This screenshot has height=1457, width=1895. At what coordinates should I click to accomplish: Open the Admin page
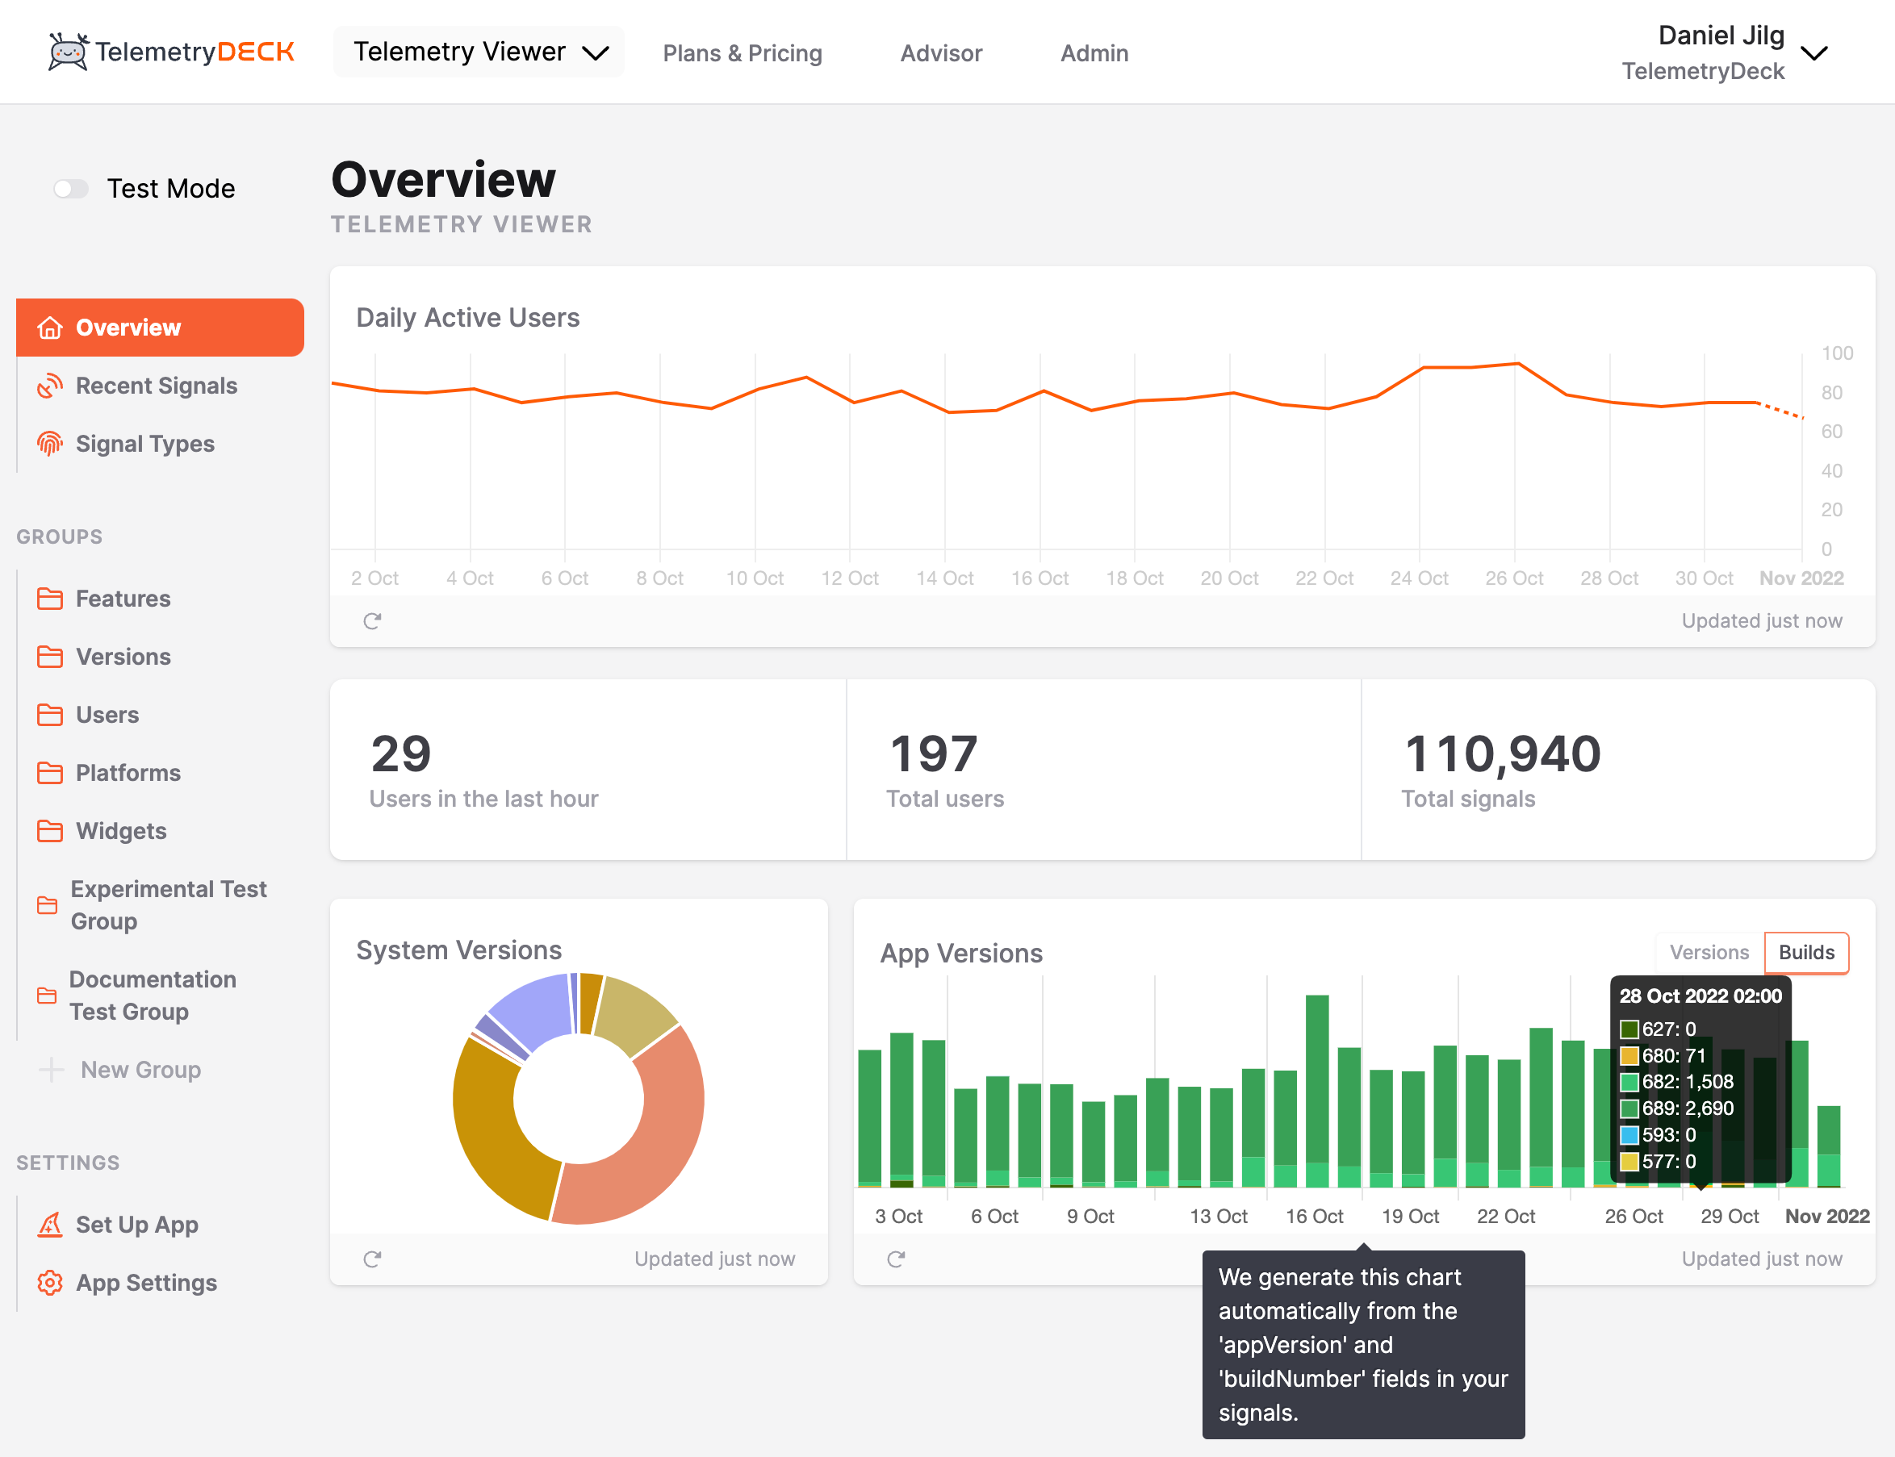tap(1094, 53)
